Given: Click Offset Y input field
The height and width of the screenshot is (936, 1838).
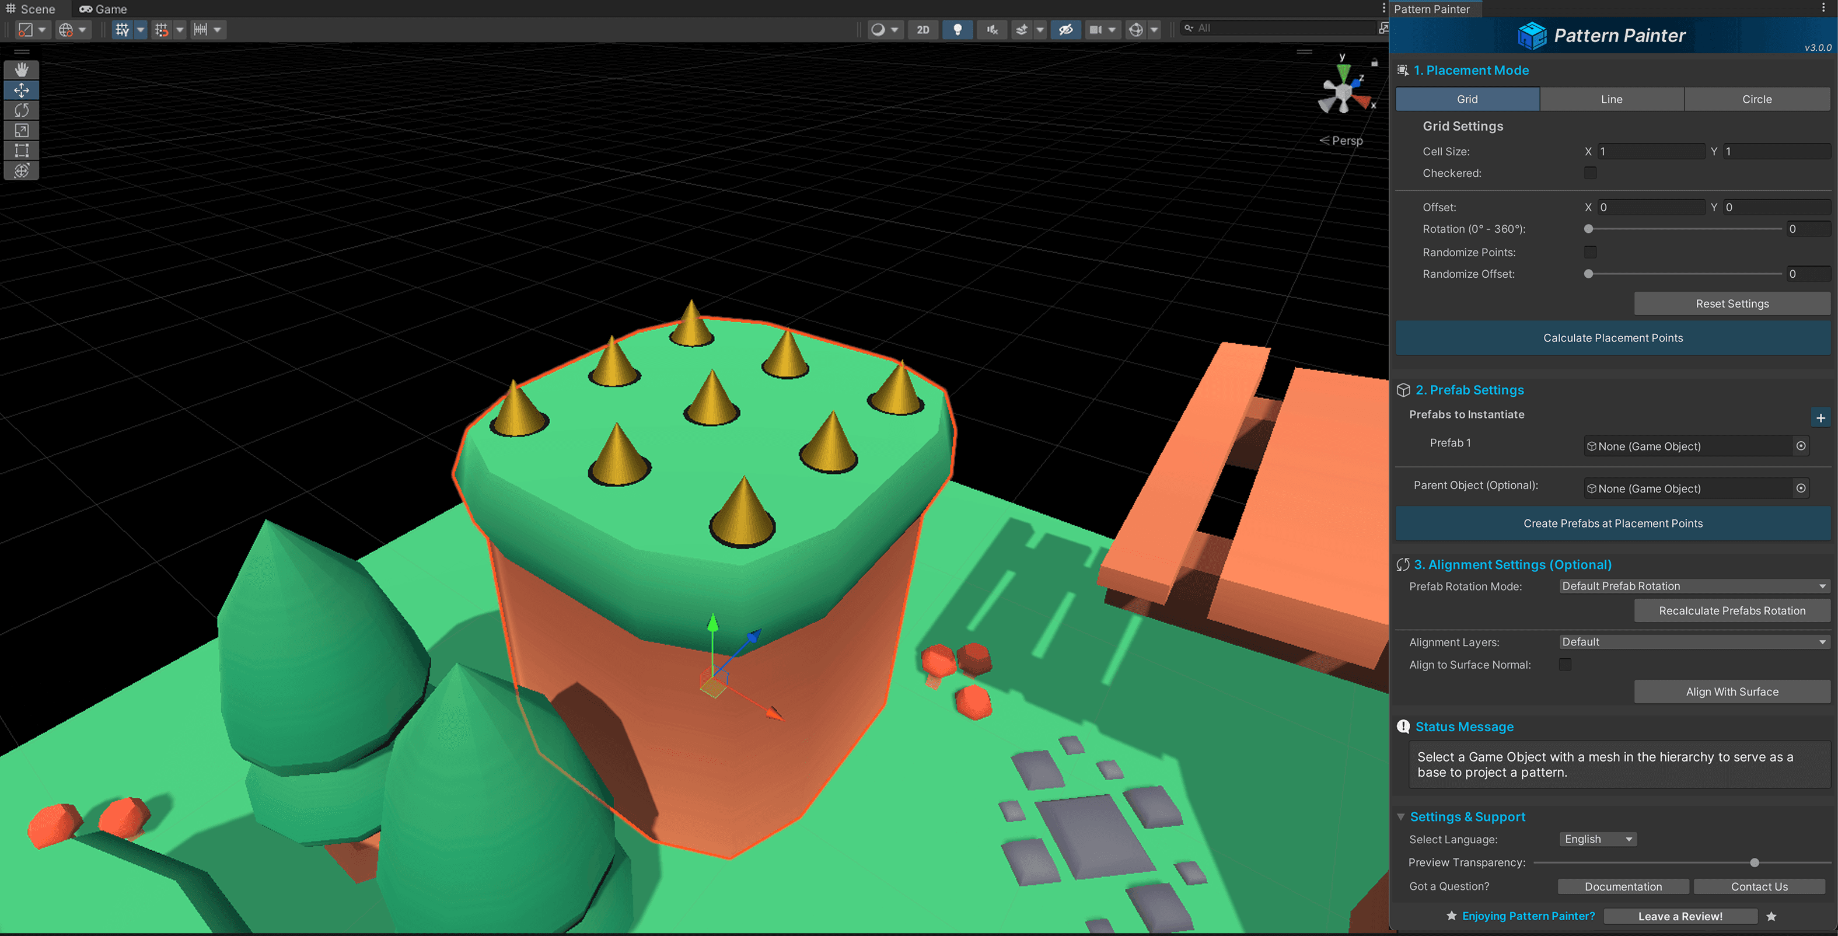Looking at the screenshot, I should point(1777,207).
